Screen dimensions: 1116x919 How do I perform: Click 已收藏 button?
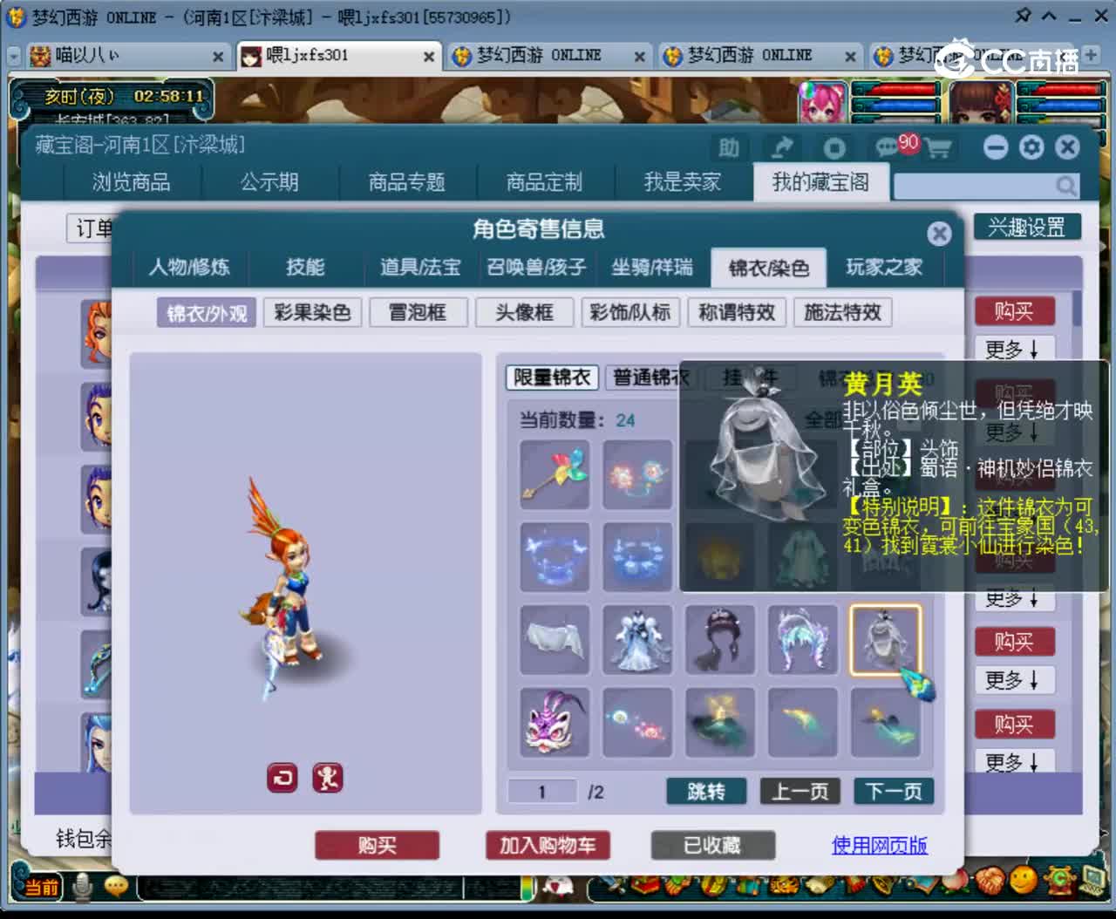pyautogui.click(x=712, y=845)
